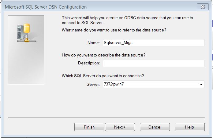
Task: Cancel the DSN configuration wizard
Action: (x=155, y=127)
